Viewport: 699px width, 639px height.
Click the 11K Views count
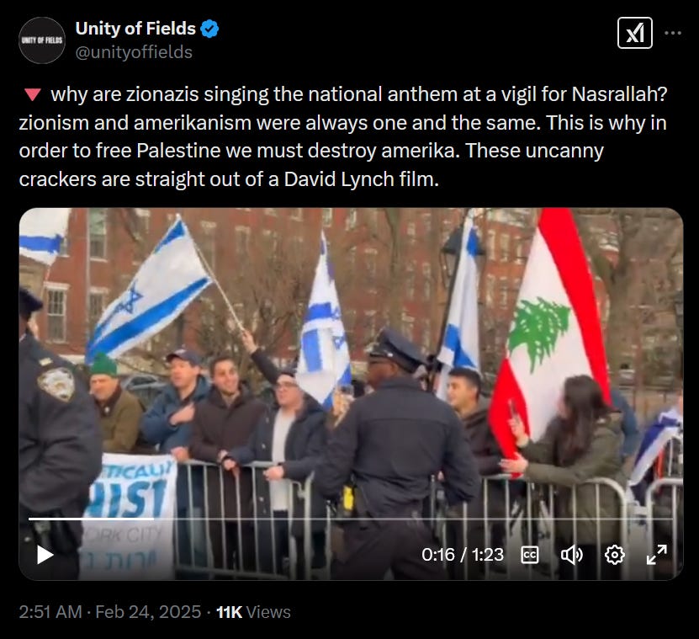(253, 612)
